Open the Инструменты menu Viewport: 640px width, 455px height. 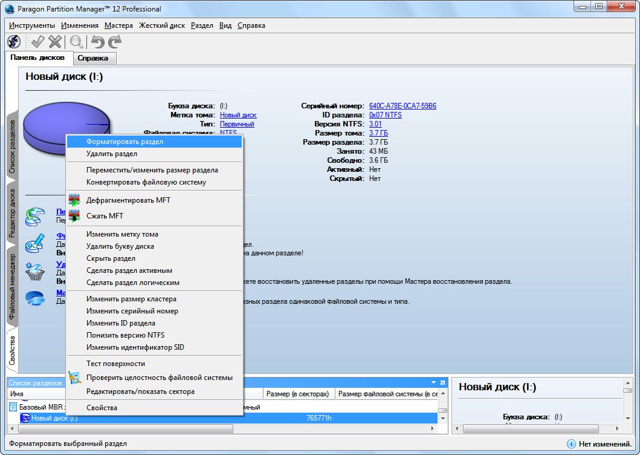pos(32,25)
